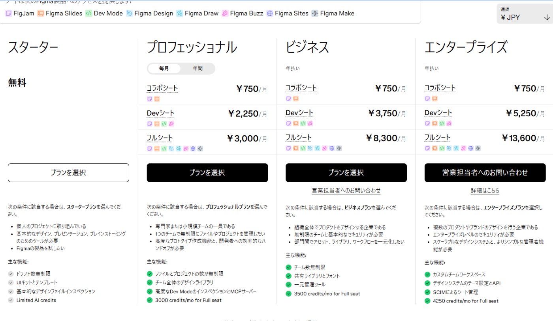Click プランを選択 under プロフェッショナル
The width and height of the screenshot is (553, 321).
click(x=207, y=173)
